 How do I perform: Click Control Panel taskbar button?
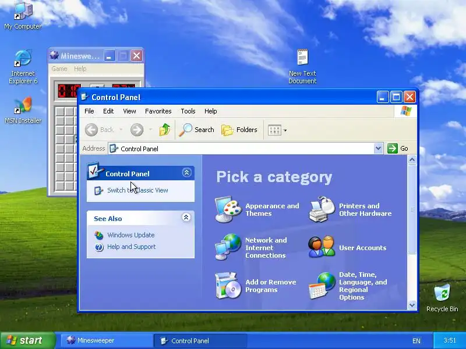[200, 341]
